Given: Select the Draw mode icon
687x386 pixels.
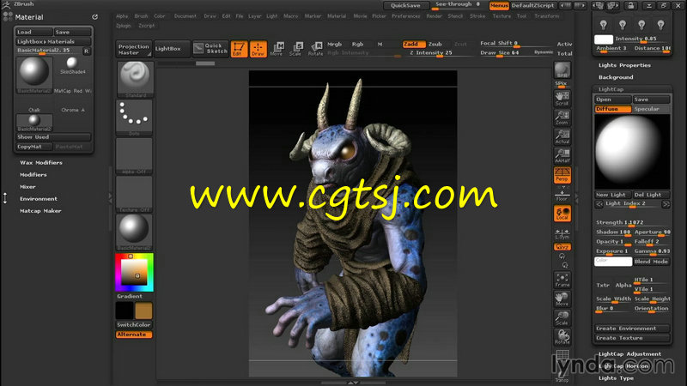Looking at the screenshot, I should (x=258, y=49).
